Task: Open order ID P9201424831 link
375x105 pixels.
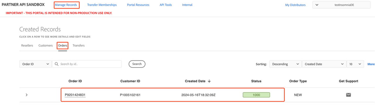Action: pos(75,95)
